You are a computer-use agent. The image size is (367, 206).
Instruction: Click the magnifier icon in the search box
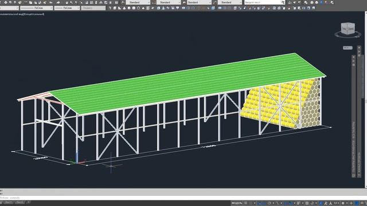(x=283, y=2)
